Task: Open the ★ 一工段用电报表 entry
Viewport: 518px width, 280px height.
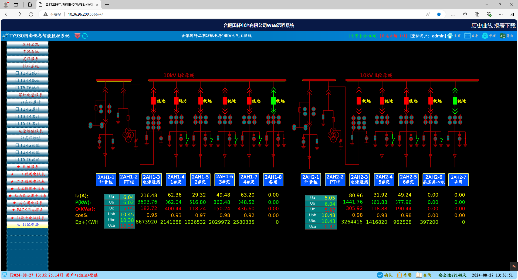Action: pos(28,174)
